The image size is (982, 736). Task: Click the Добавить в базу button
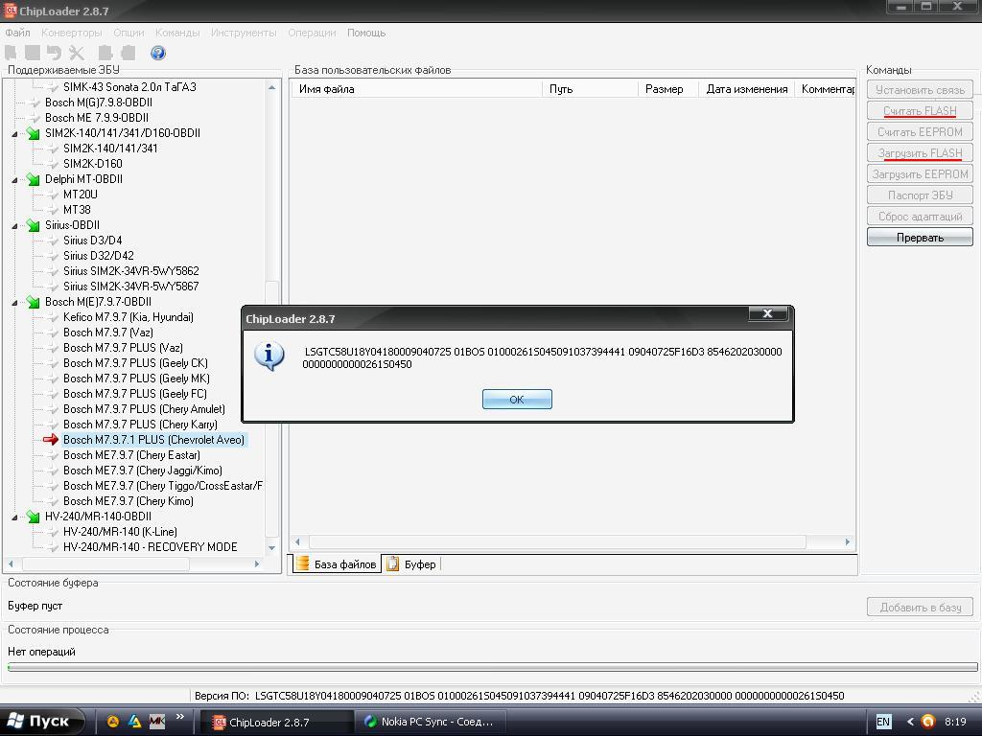click(920, 607)
